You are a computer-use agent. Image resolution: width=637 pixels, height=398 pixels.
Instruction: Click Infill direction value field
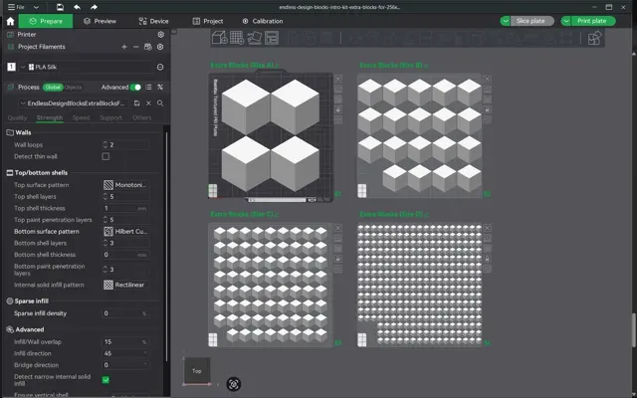[125, 354]
